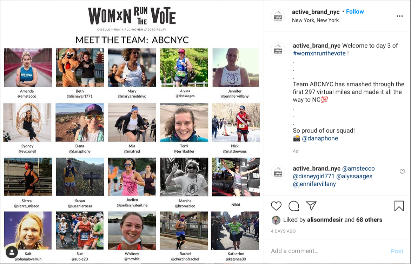Image resolution: width=411 pixels, height=264 pixels.
Task: Share post using paper plane icon
Action: click(311, 206)
